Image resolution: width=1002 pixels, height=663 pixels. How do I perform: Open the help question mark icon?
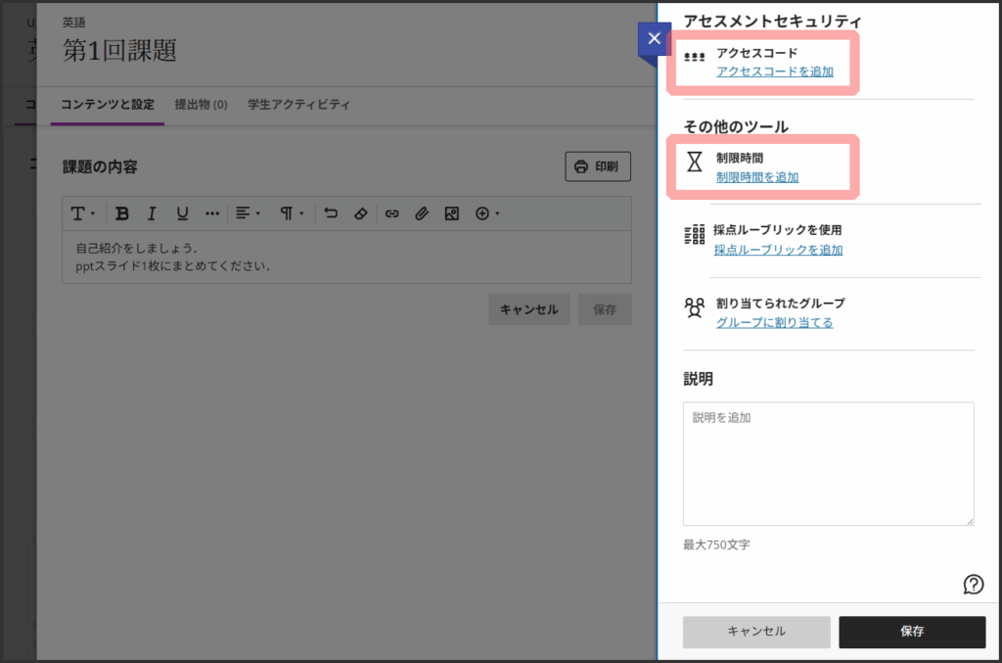tap(974, 585)
